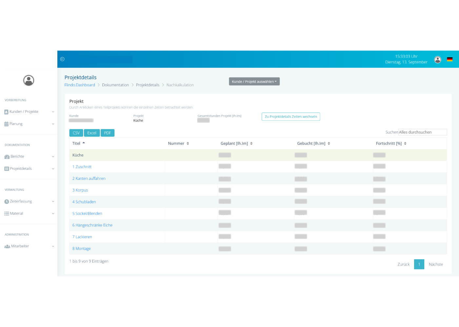
Task: Export table as Excel
Action: 92,133
